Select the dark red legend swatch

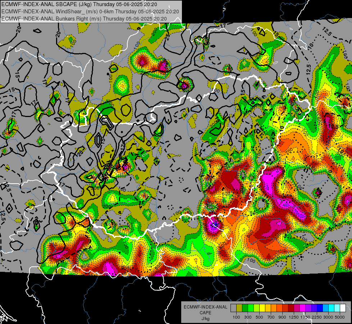point(291,308)
